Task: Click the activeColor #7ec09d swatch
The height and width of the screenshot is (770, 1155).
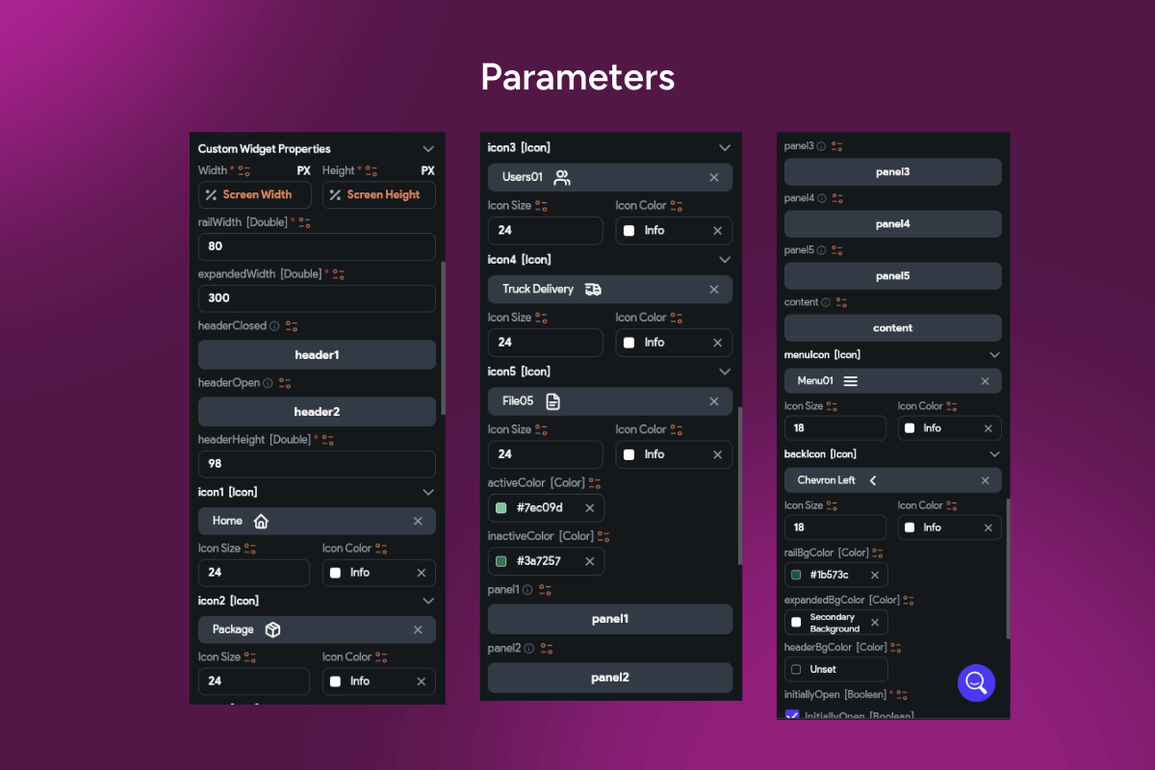Action: tap(501, 508)
